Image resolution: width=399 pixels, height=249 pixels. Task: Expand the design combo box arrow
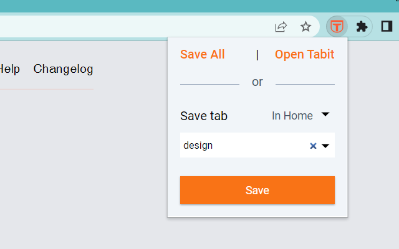(325, 146)
